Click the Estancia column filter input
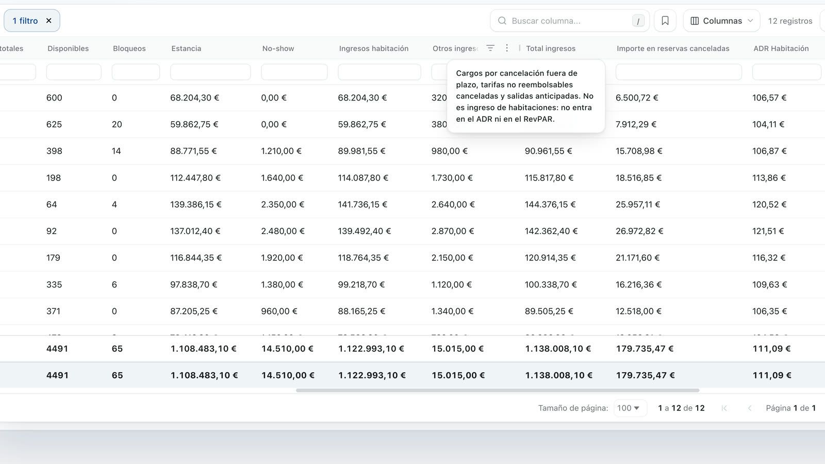This screenshot has height=464, width=825. 210,72
